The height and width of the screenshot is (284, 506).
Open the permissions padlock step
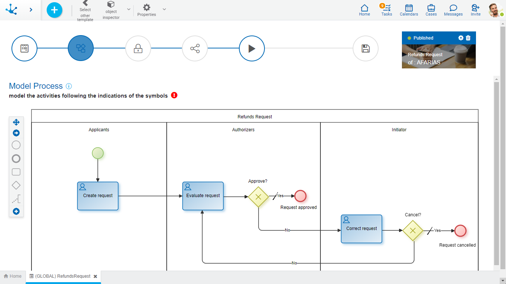tap(138, 48)
